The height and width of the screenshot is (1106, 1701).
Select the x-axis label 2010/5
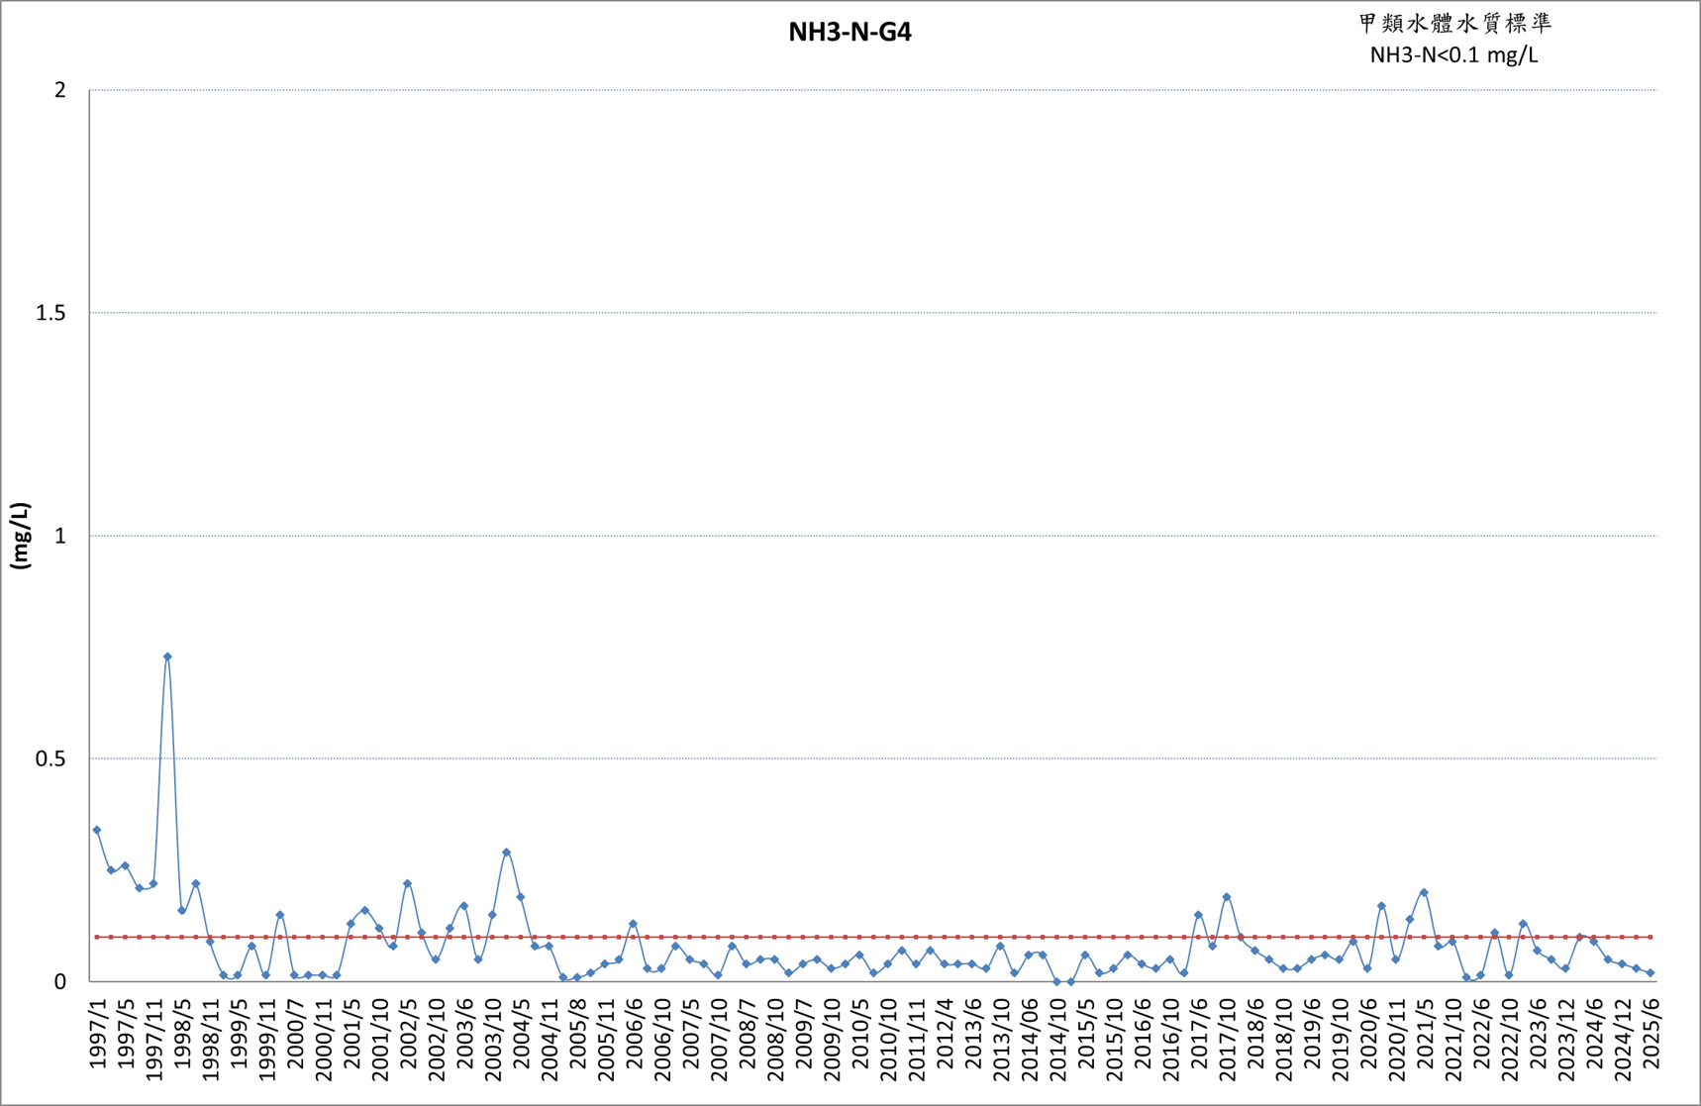point(859,1033)
